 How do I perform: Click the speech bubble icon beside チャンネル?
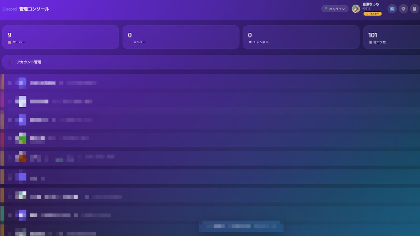[250, 42]
